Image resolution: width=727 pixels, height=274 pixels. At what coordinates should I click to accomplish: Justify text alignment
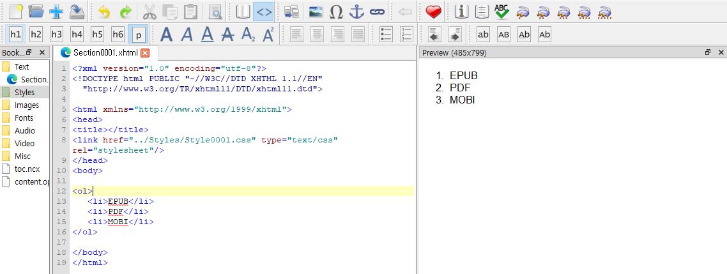point(358,34)
